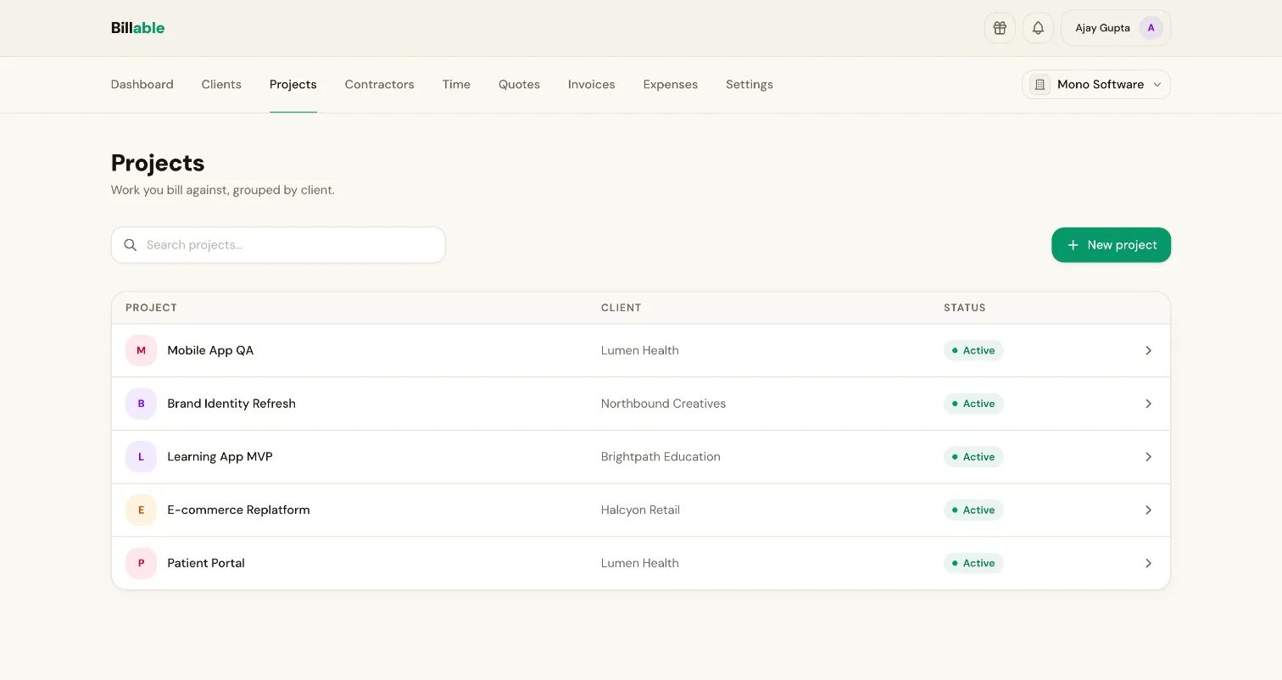Open the notifications bell

click(x=1038, y=28)
